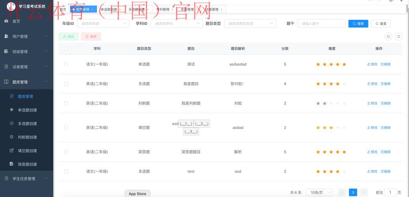This screenshot has width=409, height=197.
Task: Click third star in 我是判断题 row rating
Action: (x=331, y=104)
